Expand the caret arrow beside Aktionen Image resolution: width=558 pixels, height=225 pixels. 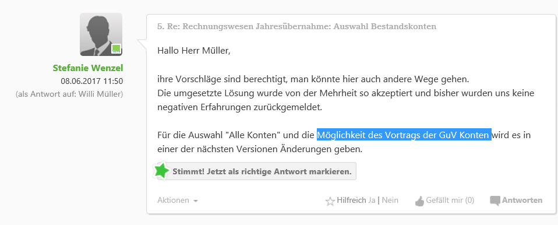[195, 201]
